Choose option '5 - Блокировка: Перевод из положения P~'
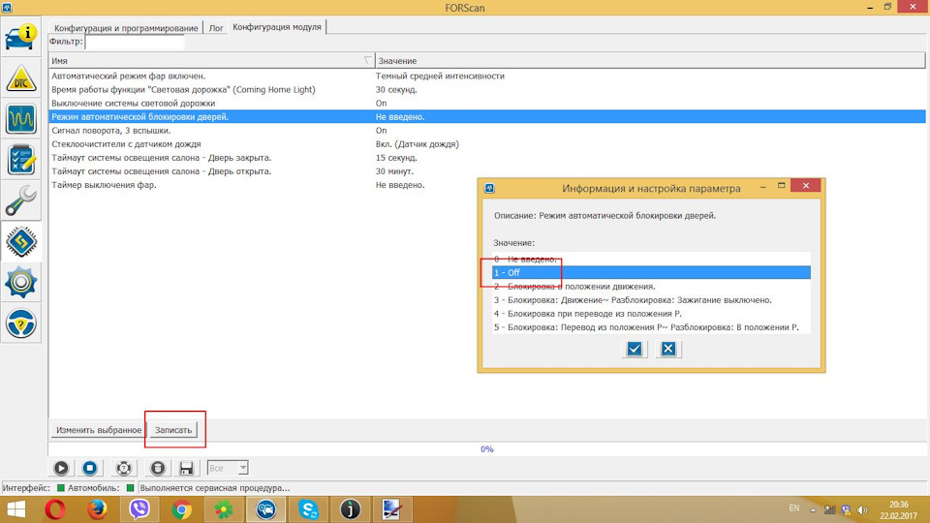Screen dimensions: 930x523 pyautogui.click(x=651, y=327)
